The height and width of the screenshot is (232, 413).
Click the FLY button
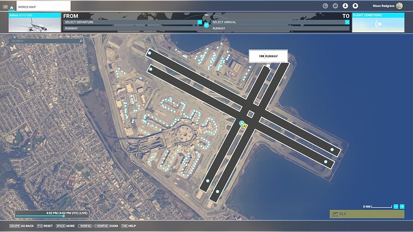pos(367,214)
